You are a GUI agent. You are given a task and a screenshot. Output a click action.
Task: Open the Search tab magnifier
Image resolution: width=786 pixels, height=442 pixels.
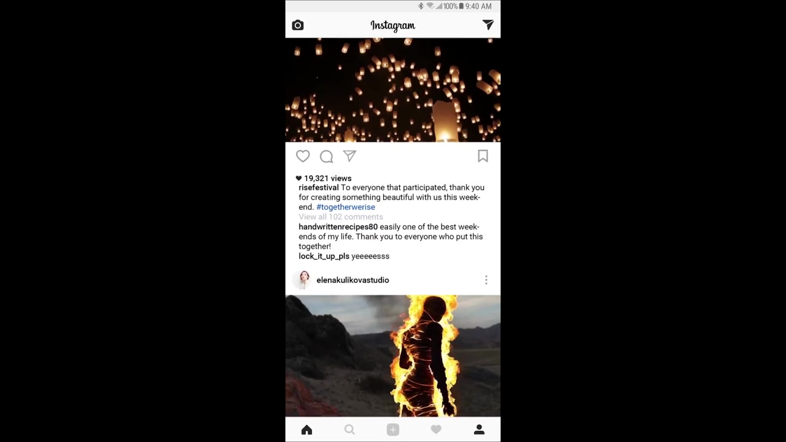tap(349, 430)
